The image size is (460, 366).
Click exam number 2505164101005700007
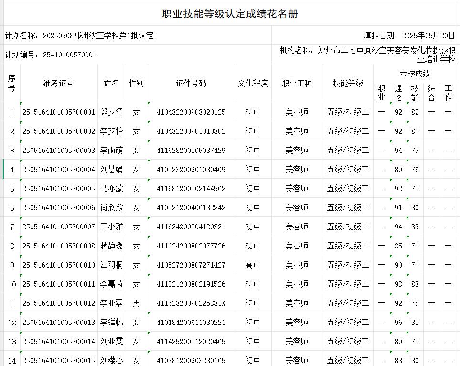(x=59, y=227)
